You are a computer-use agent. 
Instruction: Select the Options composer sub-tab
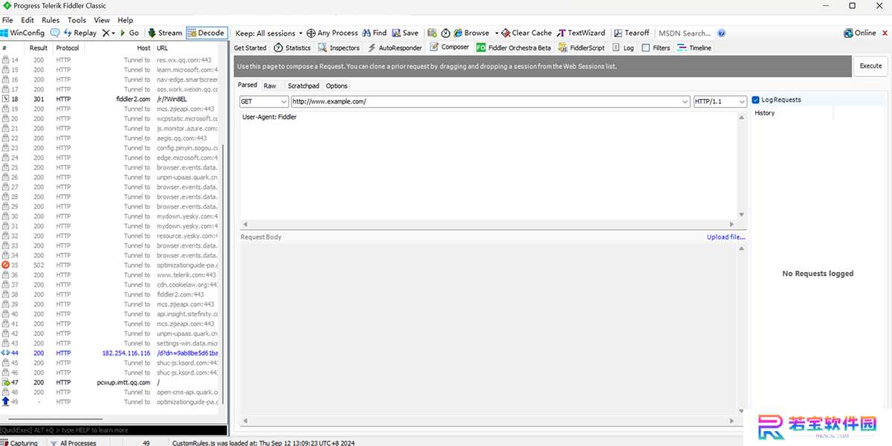point(337,86)
